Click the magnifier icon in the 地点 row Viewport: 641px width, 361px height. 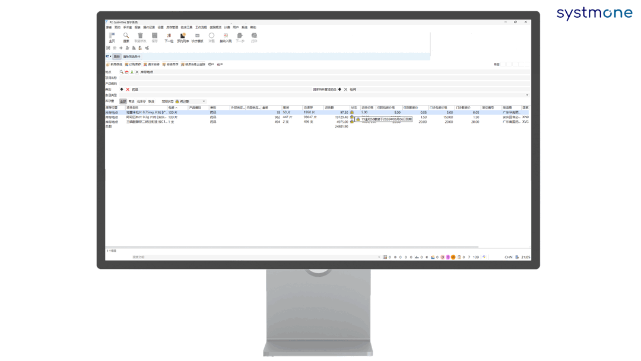122,72
